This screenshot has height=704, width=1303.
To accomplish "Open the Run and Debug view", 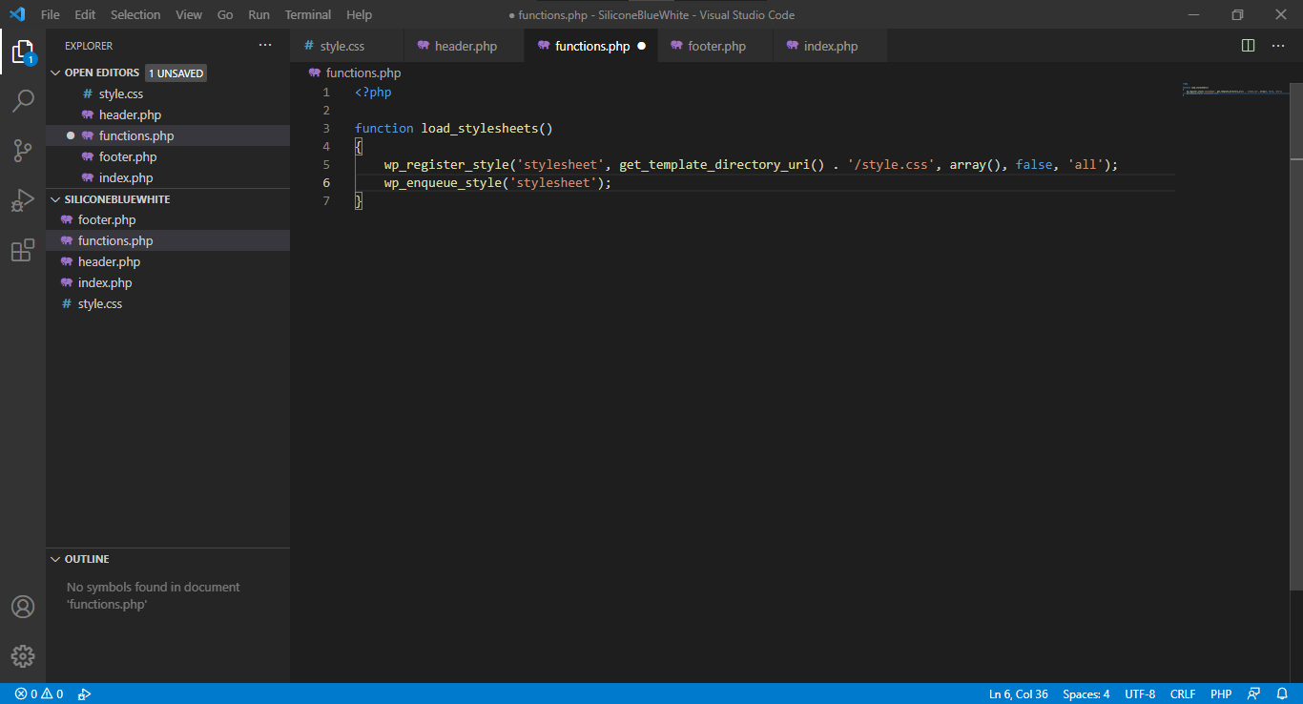I will [x=23, y=200].
